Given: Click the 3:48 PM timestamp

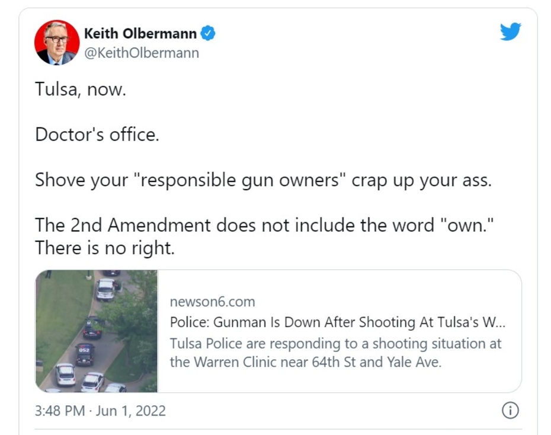Looking at the screenshot, I should [60, 411].
